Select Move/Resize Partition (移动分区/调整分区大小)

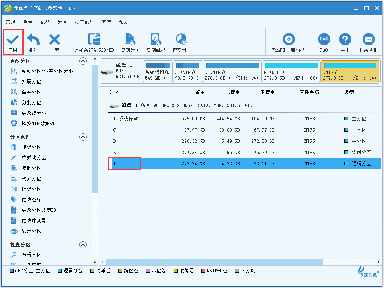pos(42,71)
